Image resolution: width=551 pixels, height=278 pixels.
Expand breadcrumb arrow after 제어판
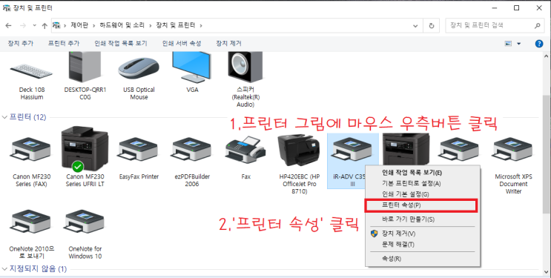pyautogui.click(x=94, y=25)
